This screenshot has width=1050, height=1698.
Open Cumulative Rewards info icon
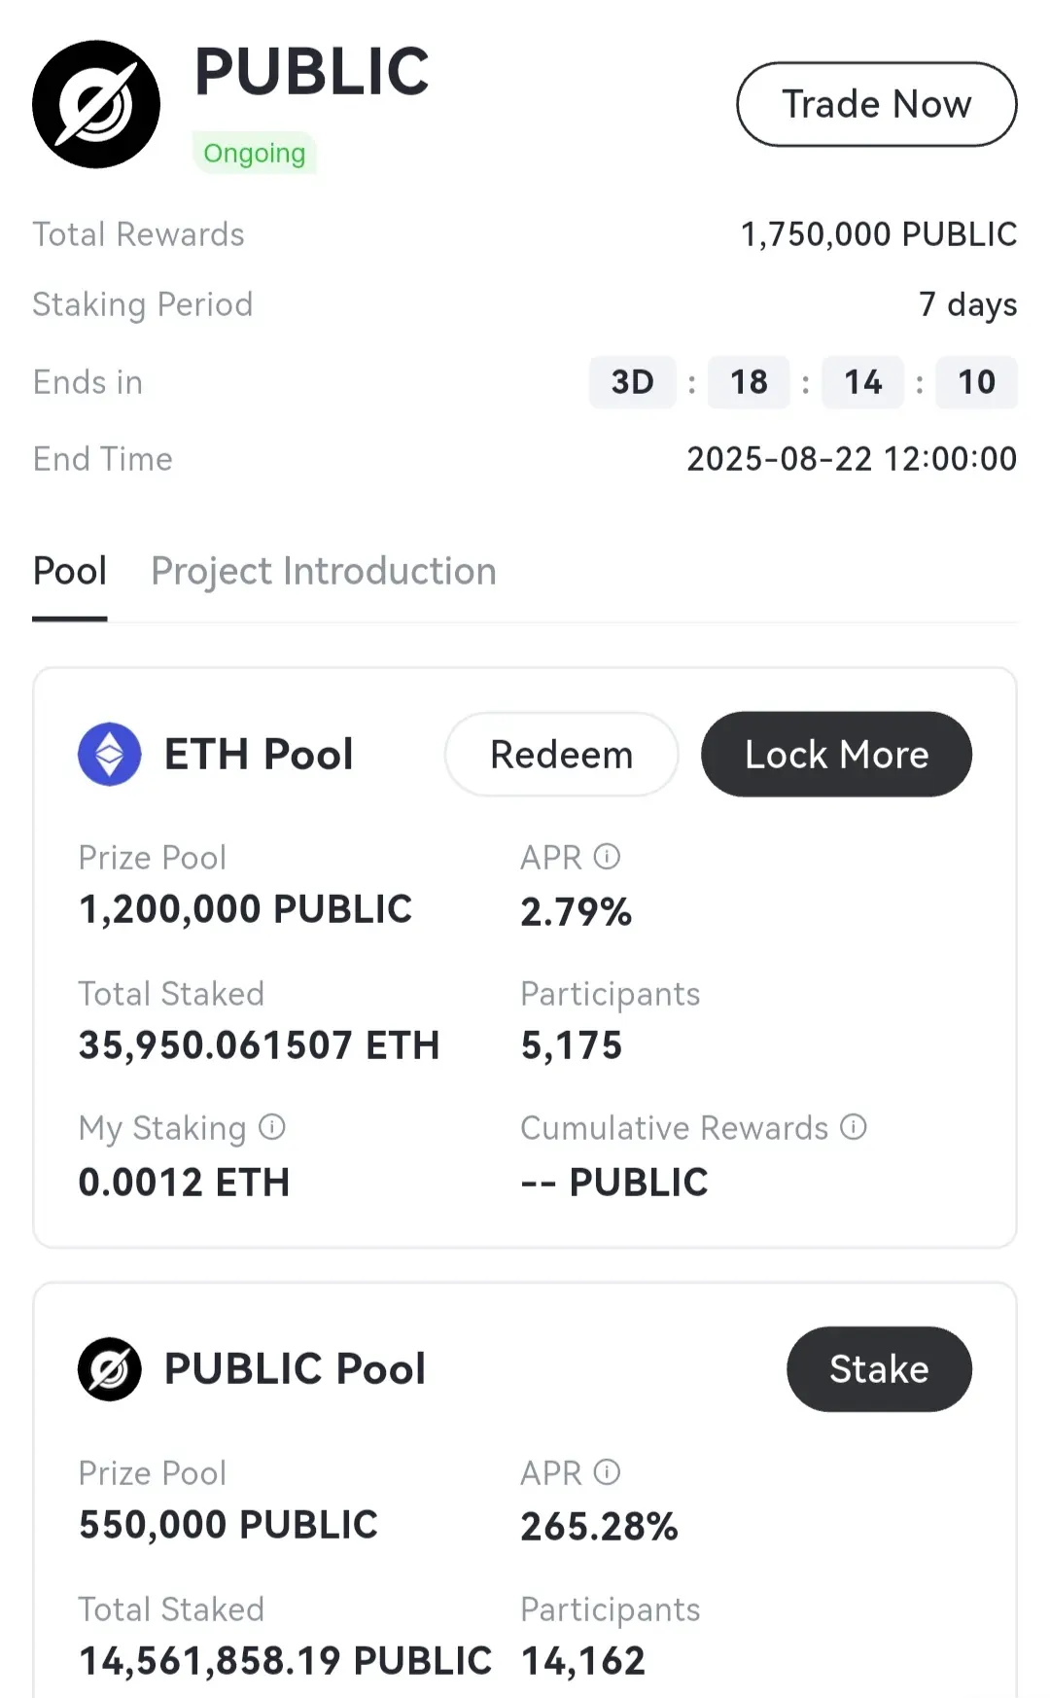(x=854, y=1127)
